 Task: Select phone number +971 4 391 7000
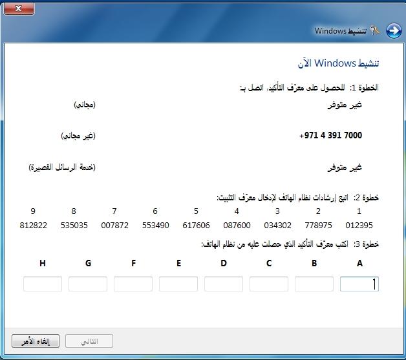(x=330, y=135)
